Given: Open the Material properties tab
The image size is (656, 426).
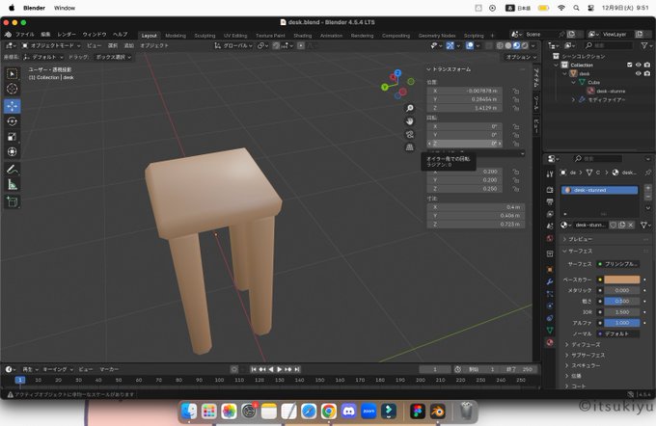Looking at the screenshot, I should (550, 343).
